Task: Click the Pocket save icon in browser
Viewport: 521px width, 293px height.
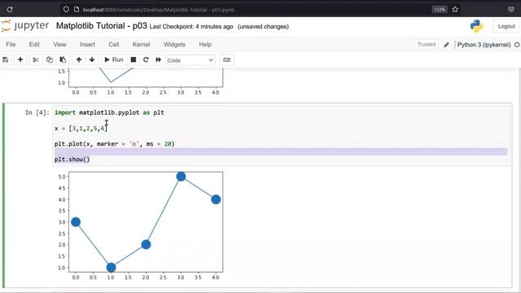Action: pyautogui.click(x=511, y=9)
